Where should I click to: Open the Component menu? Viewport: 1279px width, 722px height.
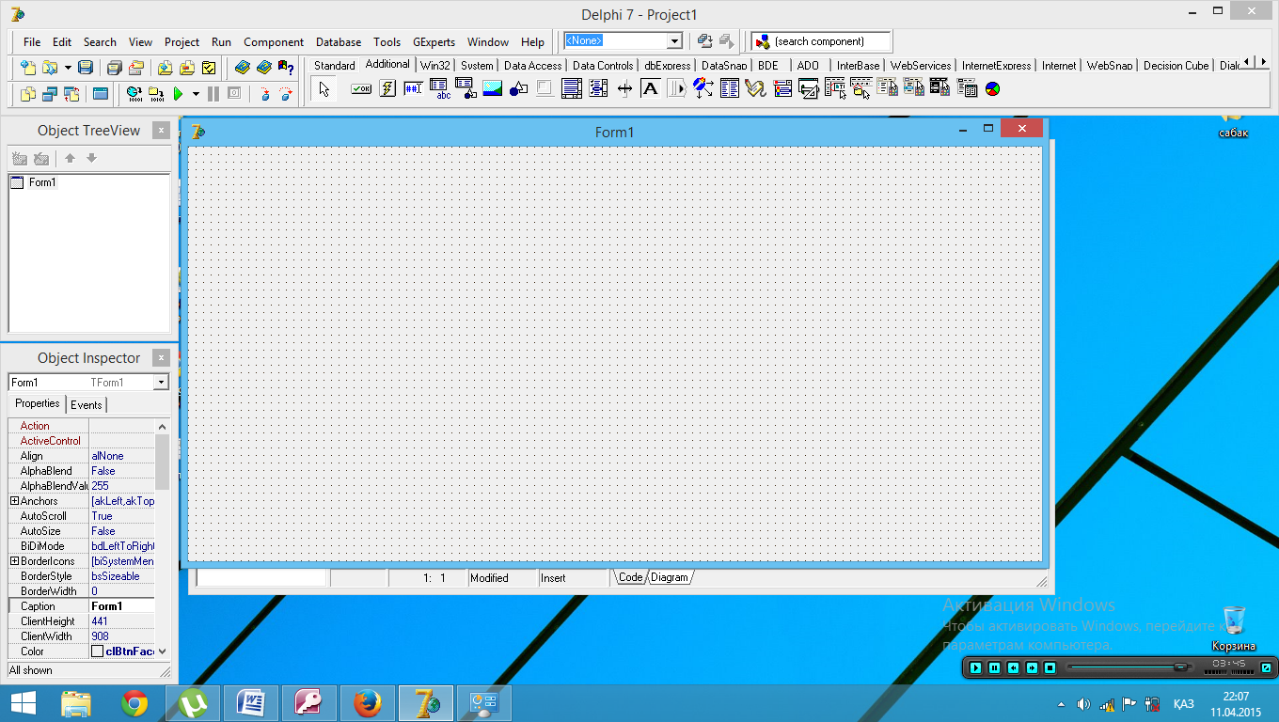coord(274,42)
